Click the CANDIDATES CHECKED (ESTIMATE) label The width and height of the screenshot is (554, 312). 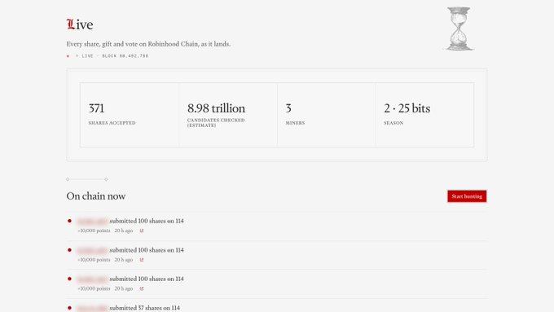click(x=216, y=123)
